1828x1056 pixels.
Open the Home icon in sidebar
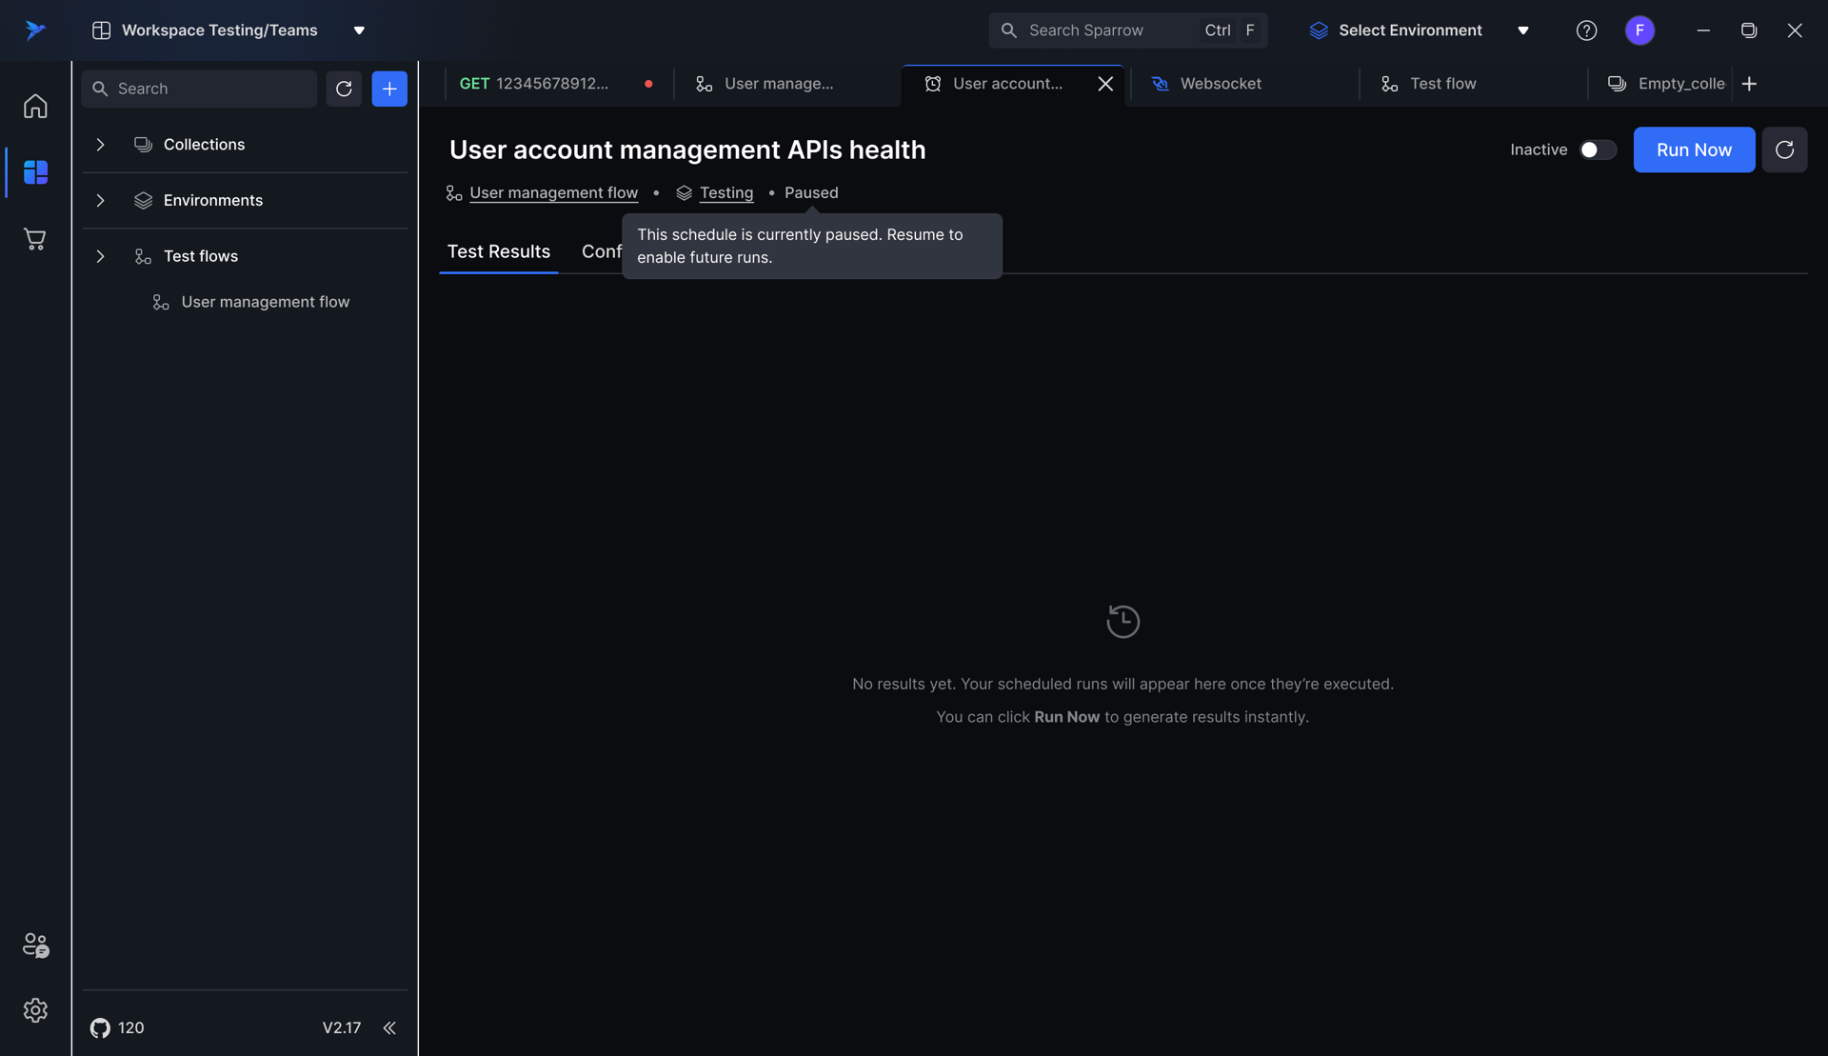tap(35, 106)
